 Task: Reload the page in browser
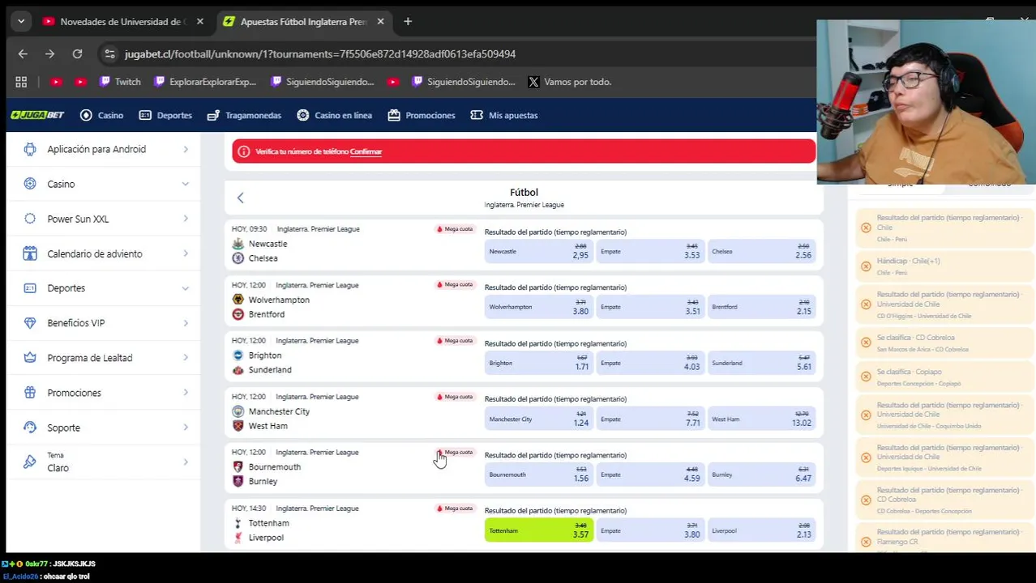tap(77, 53)
